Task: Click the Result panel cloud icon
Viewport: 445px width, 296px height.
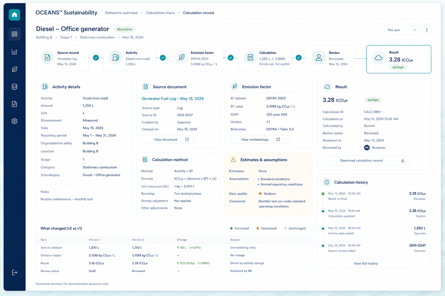Action: [x=327, y=87]
